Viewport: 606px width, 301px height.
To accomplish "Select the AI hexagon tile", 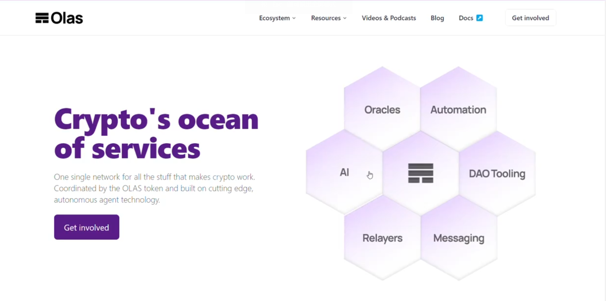I will (x=344, y=172).
